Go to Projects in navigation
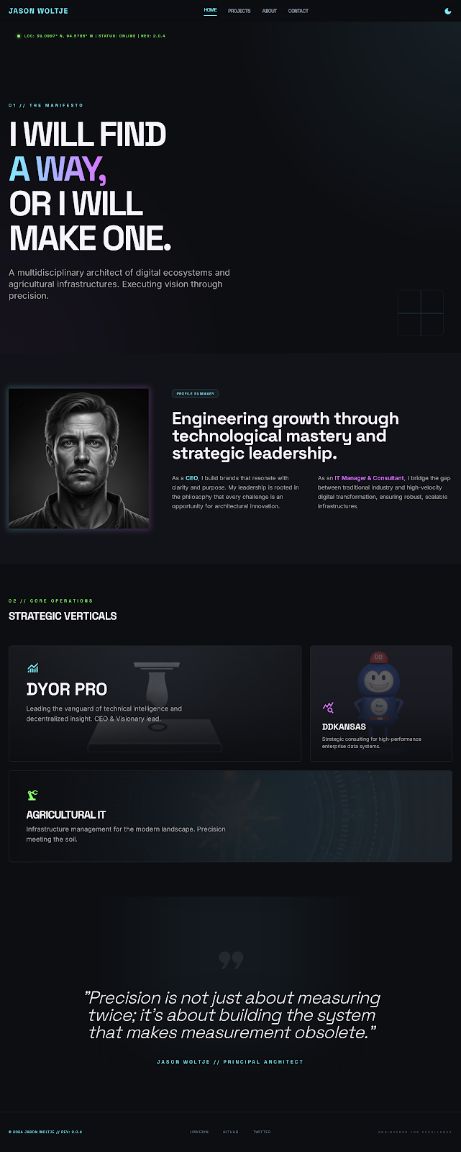This screenshot has height=1152, width=461. point(239,11)
